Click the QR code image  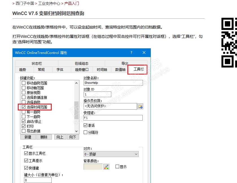pos(229,43)
